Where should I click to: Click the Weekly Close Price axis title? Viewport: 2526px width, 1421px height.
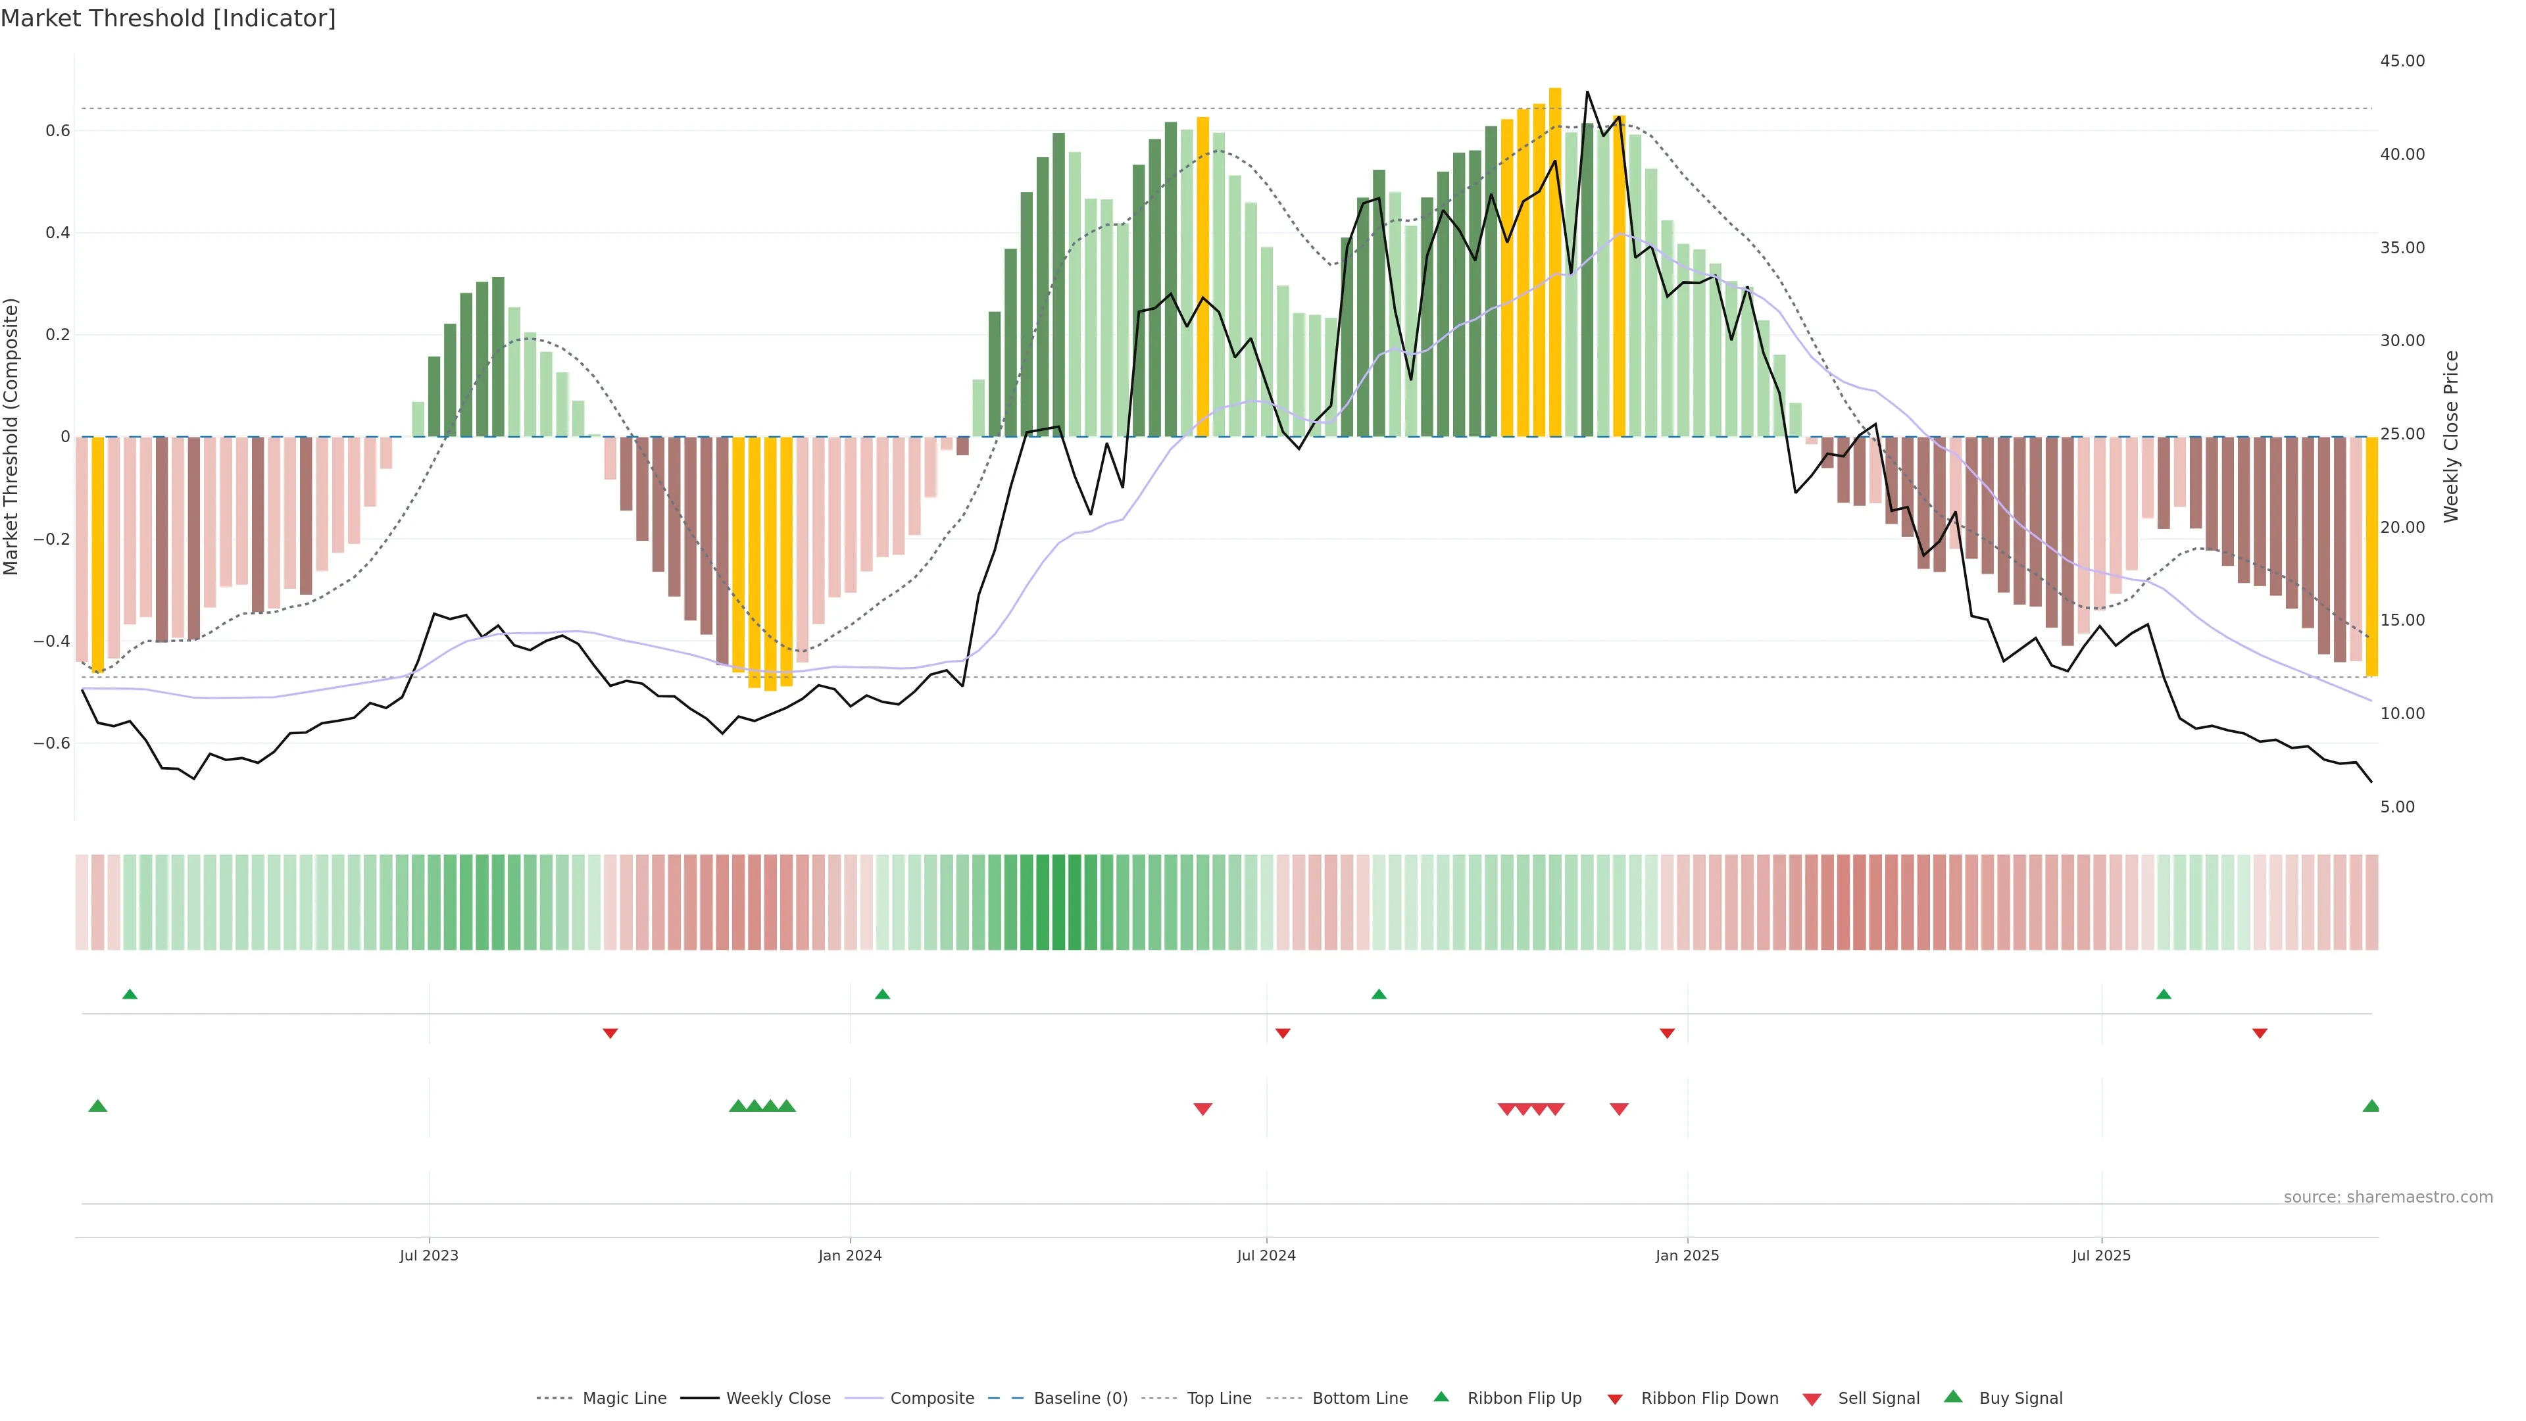2450,436
